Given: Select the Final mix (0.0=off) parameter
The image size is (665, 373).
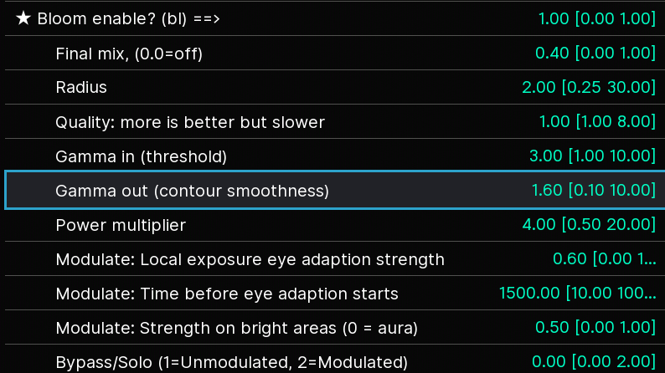Looking at the screenshot, I should [x=335, y=53].
